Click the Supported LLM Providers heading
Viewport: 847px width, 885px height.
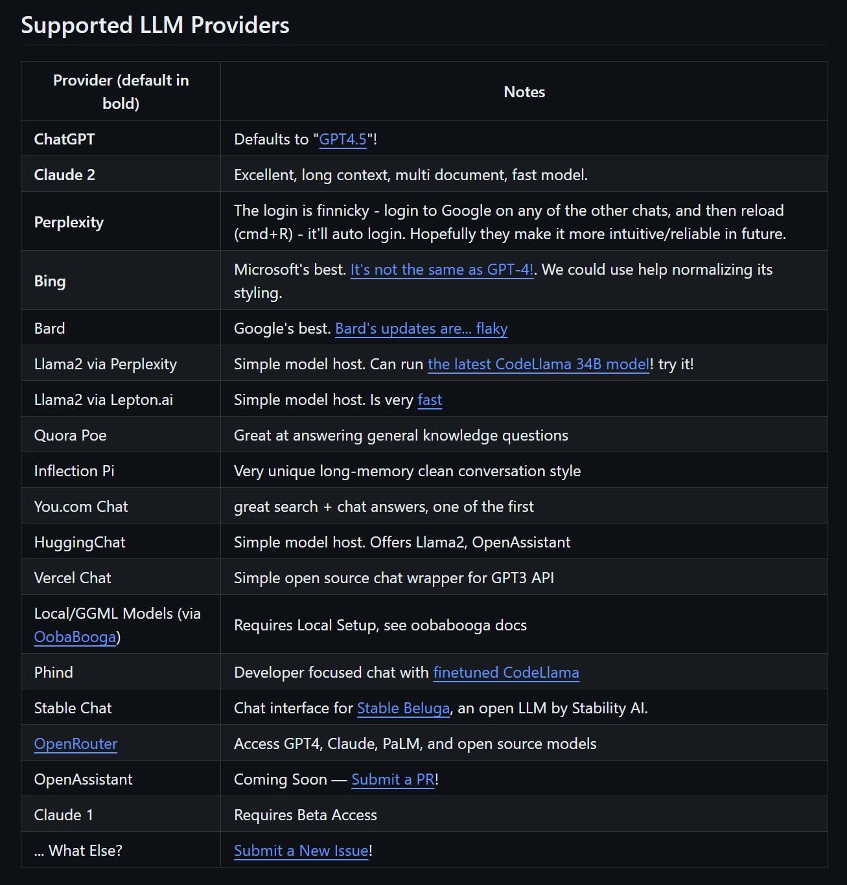[x=155, y=25]
